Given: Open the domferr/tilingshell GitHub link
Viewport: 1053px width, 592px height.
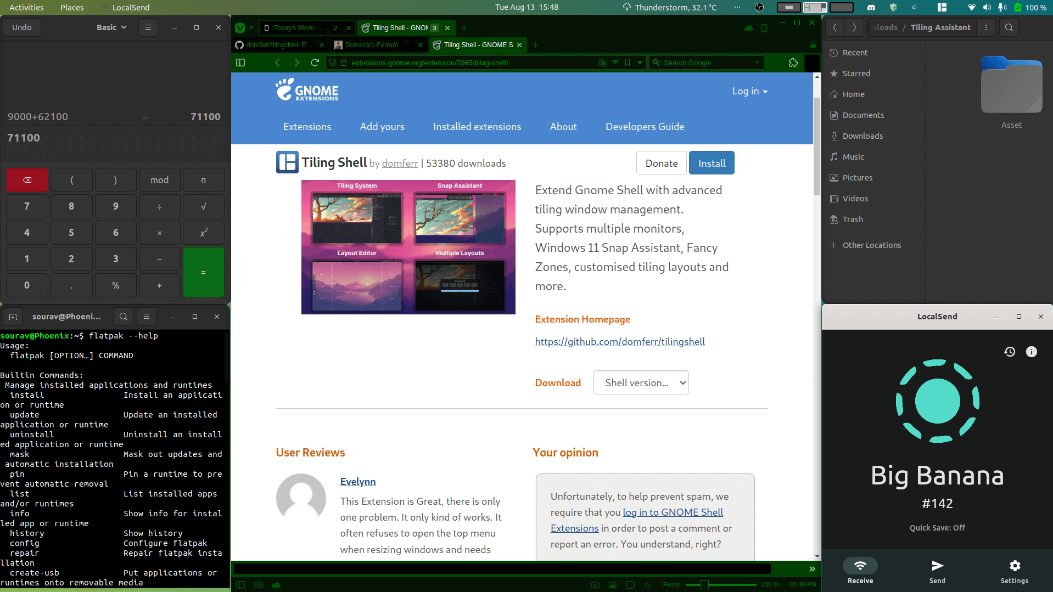Looking at the screenshot, I should pyautogui.click(x=619, y=341).
